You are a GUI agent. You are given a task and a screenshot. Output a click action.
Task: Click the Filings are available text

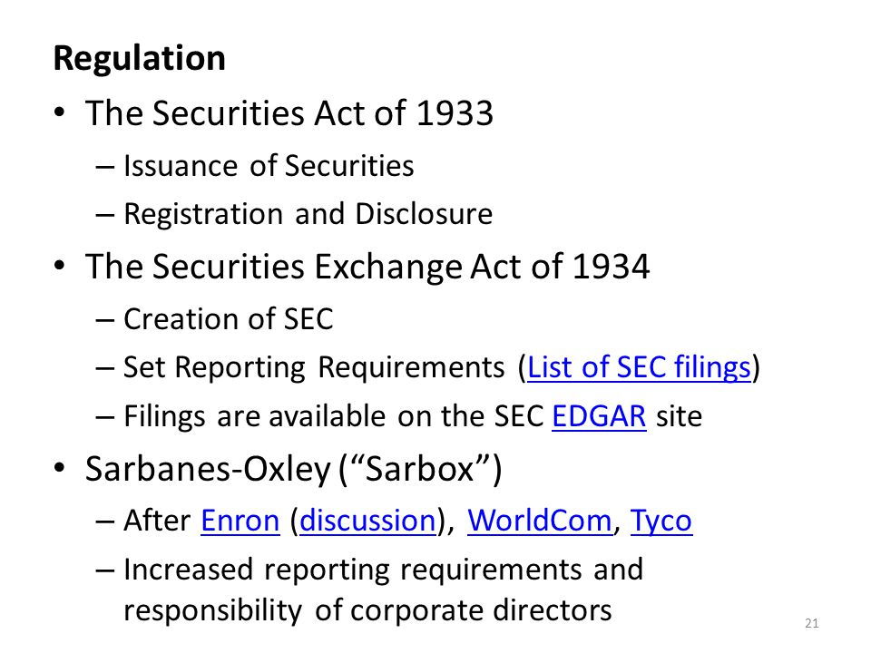(254, 416)
